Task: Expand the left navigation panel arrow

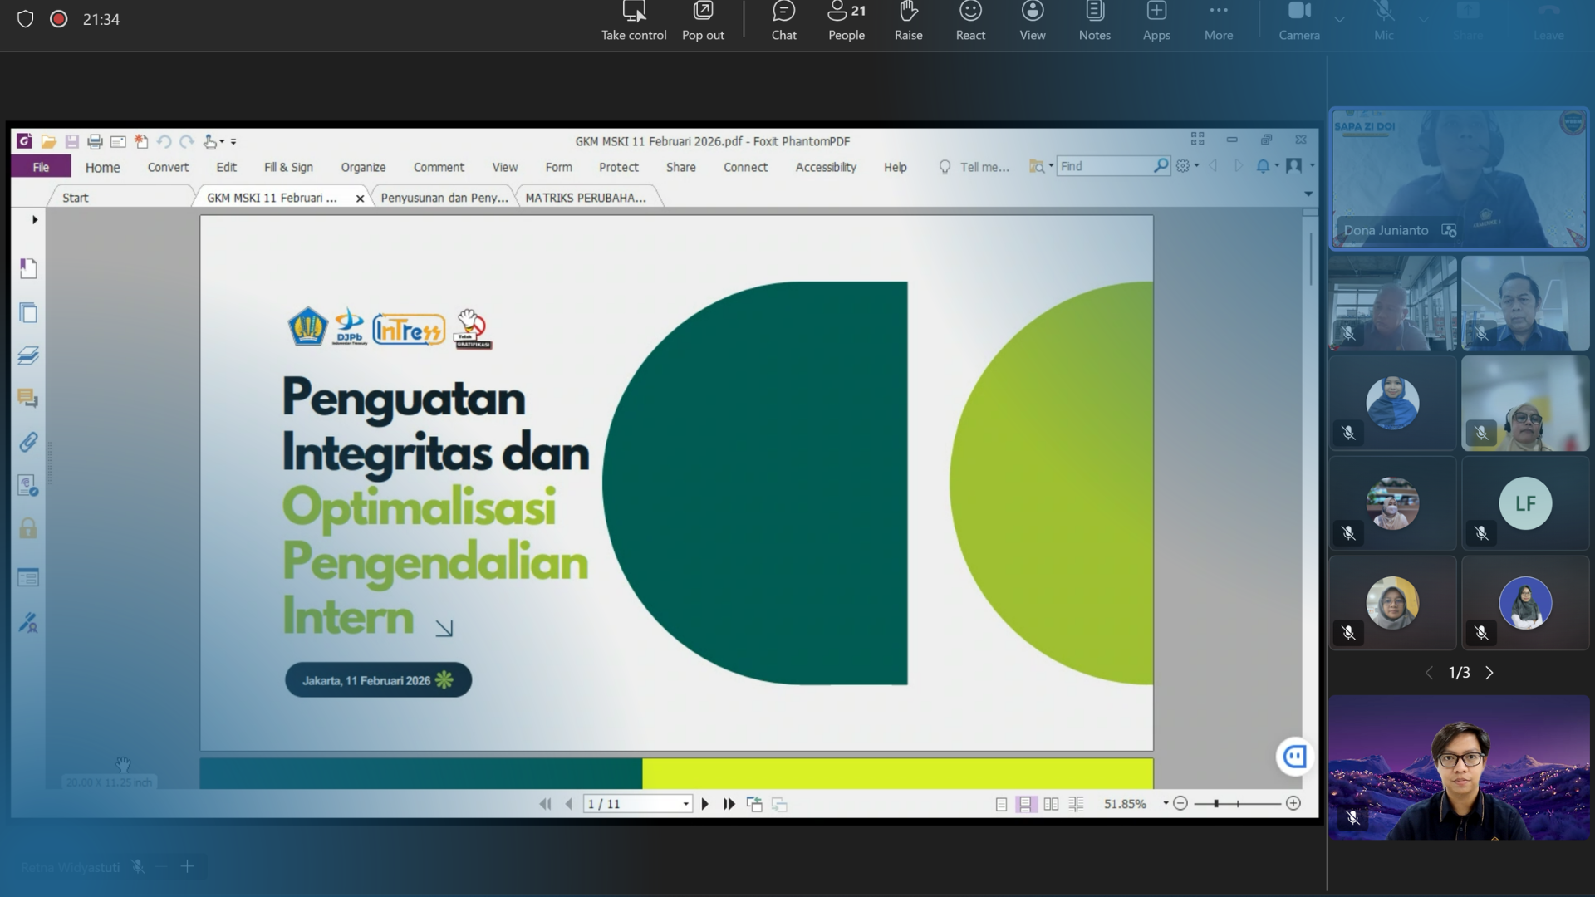Action: coord(34,220)
